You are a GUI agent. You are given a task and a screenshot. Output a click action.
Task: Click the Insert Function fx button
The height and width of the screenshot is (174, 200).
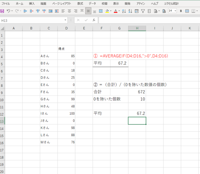click(94, 20)
